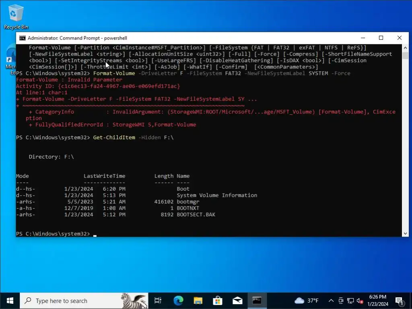Maximize the Command Prompt window
412x309 pixels.
coord(381,38)
